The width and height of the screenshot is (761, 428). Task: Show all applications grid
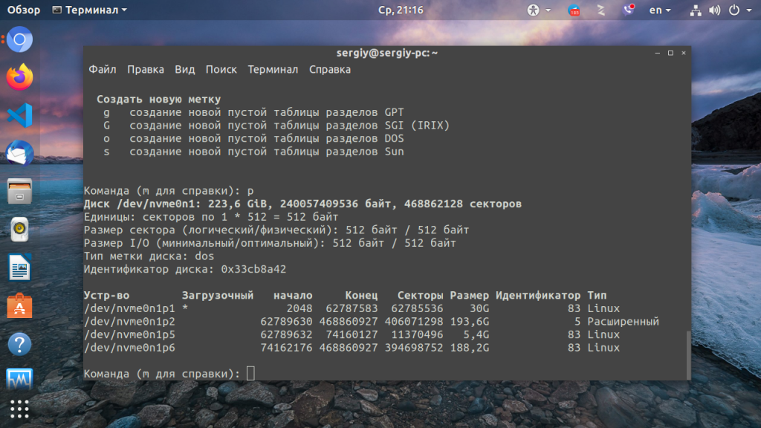click(20, 409)
